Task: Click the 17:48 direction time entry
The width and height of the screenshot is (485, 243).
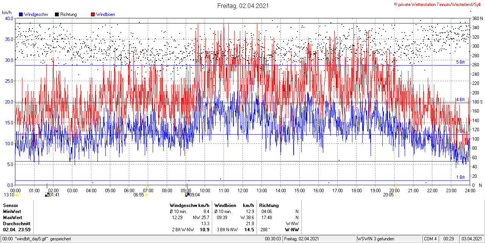Action: 266,218
